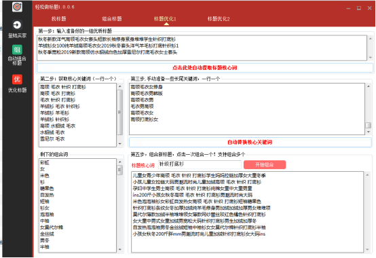The height and width of the screenshot is (258, 376).
Task: Select 米色 in remaining words list
Action: (x=45, y=176)
